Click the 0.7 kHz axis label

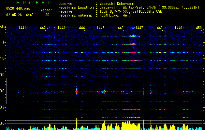3,107
